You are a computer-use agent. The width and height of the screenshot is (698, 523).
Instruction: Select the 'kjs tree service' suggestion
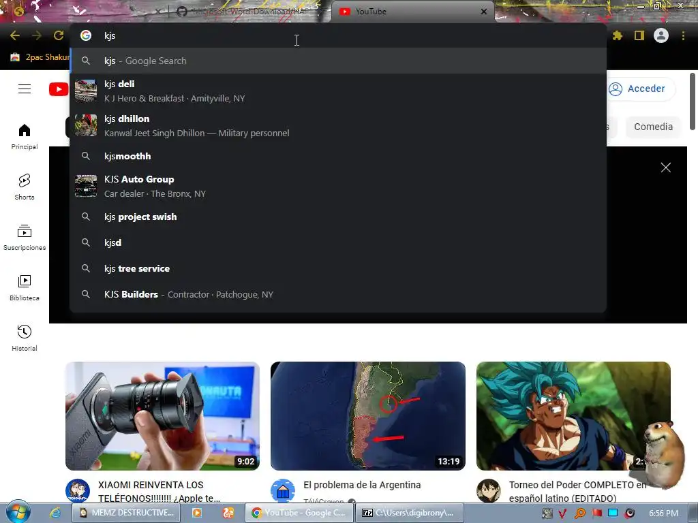click(x=338, y=268)
